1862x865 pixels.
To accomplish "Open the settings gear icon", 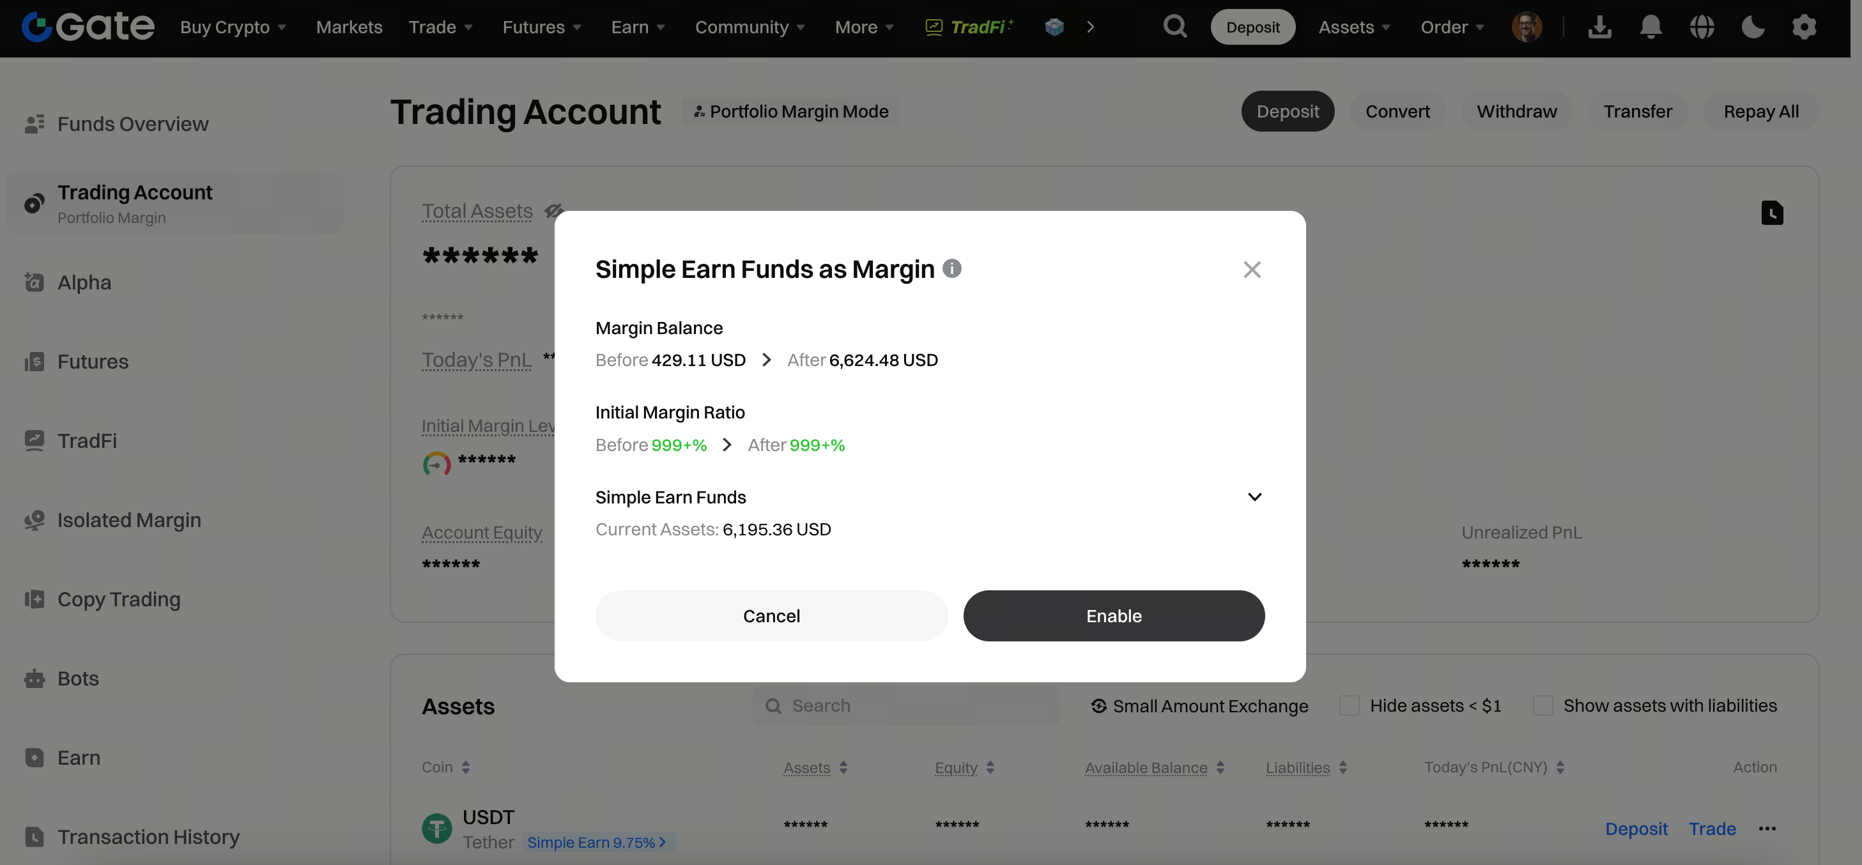I will (1803, 27).
